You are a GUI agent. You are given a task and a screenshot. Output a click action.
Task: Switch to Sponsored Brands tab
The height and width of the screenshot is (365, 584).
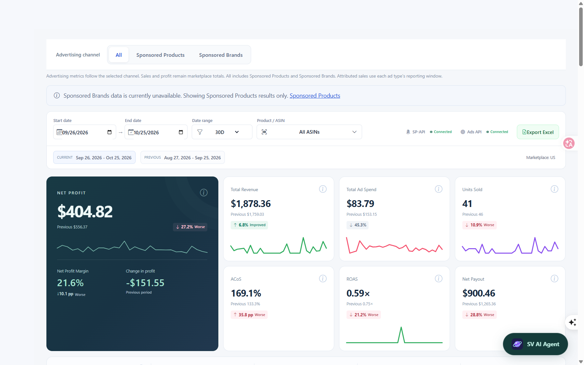(x=221, y=55)
